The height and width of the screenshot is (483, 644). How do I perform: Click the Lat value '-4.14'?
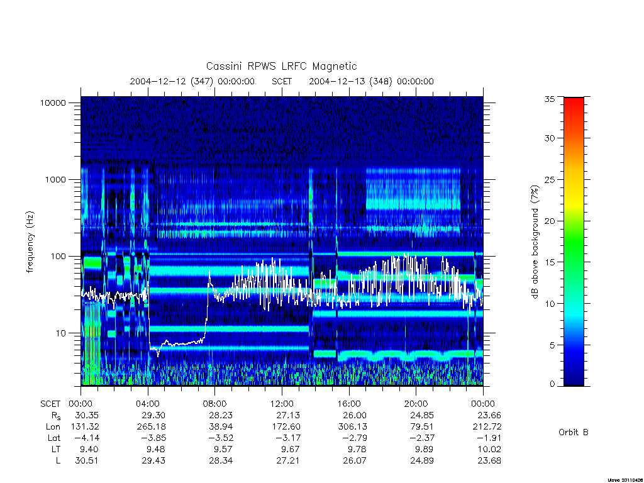[86, 438]
